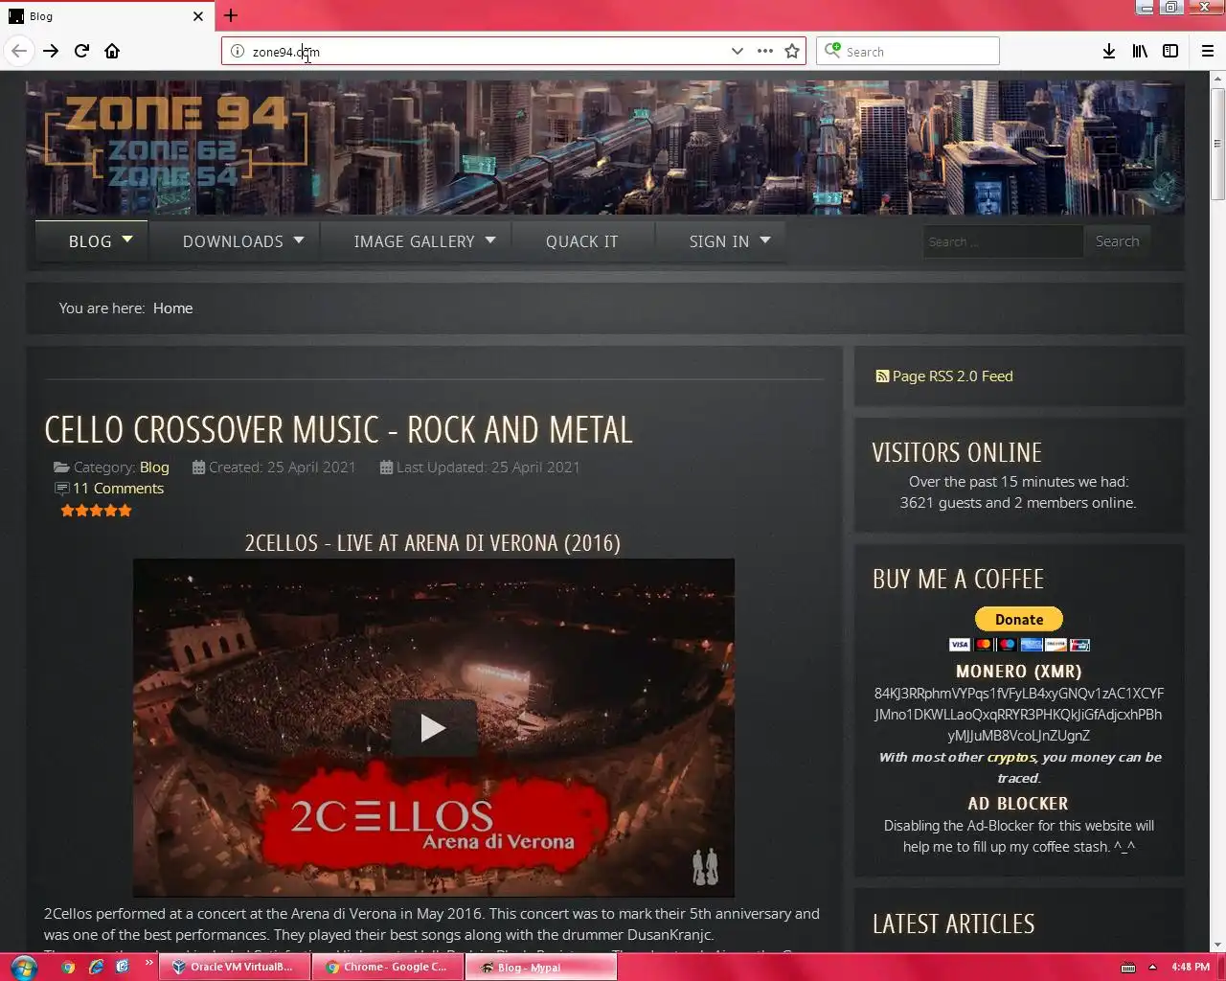
Task: Click the credit card logos under Donate
Action: pyautogui.click(x=1019, y=645)
